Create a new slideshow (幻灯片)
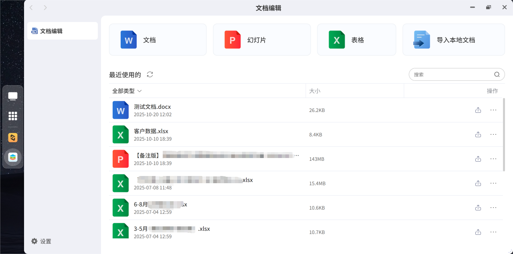 click(262, 40)
